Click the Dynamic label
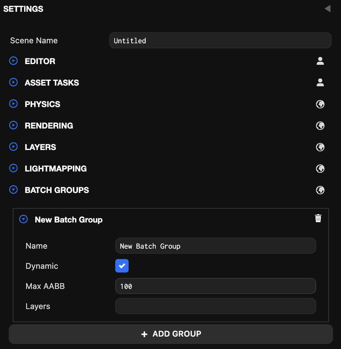This screenshot has height=349, width=341. click(x=42, y=266)
